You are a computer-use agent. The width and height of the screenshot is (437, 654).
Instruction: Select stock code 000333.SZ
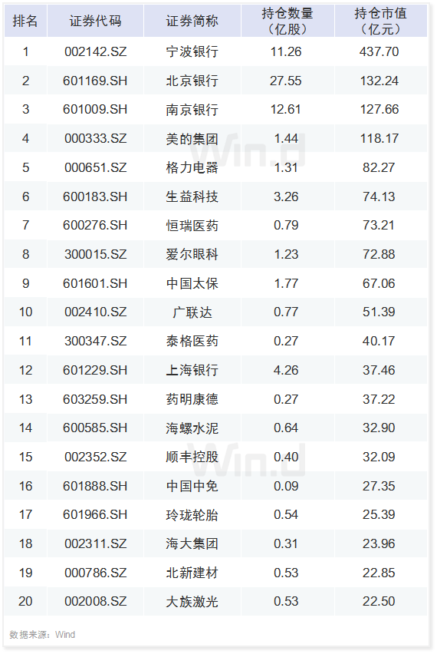click(95, 138)
